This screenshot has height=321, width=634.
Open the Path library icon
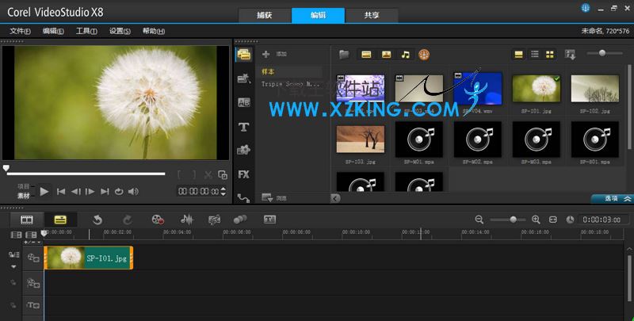(243, 197)
